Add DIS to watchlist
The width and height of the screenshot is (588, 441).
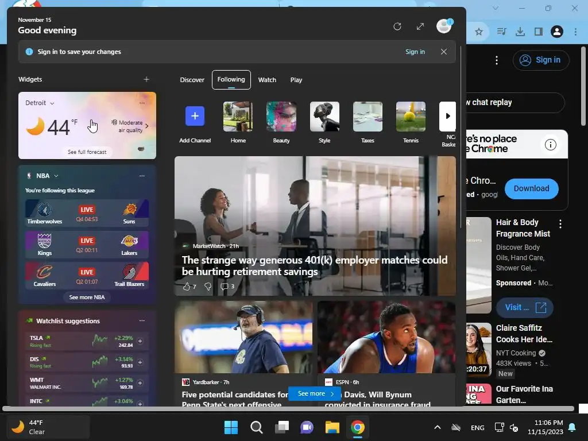click(x=140, y=362)
